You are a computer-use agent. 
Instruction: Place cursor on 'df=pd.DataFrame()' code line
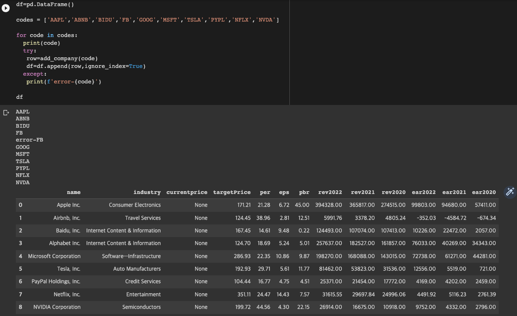pos(45,4)
